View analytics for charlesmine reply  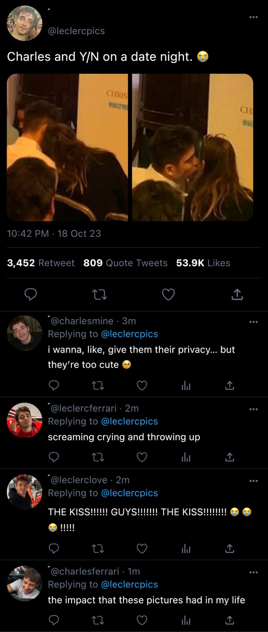[x=186, y=385]
